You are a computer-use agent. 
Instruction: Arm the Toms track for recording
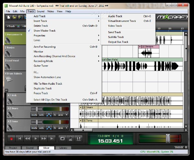pos(60,128)
